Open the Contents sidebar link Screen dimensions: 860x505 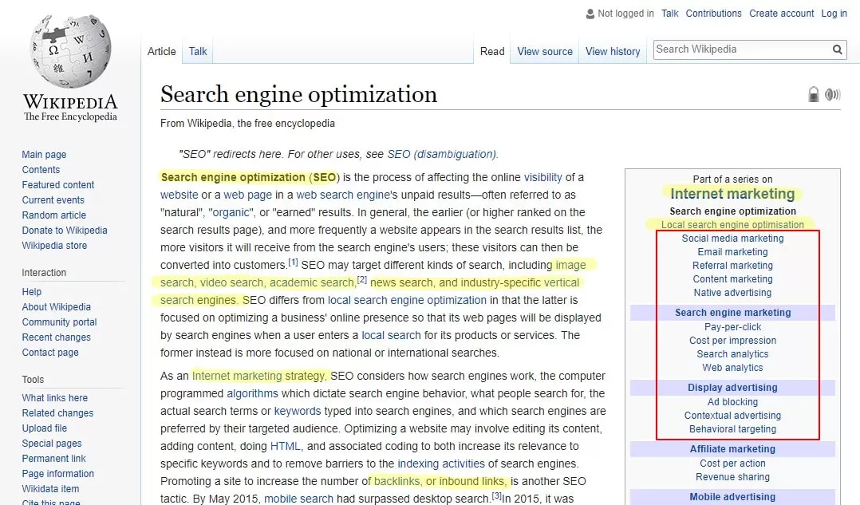[x=41, y=170]
